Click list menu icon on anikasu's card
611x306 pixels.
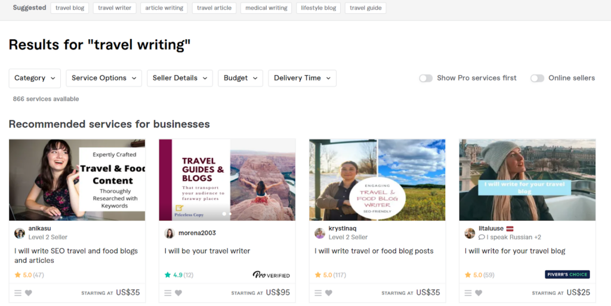(18, 293)
